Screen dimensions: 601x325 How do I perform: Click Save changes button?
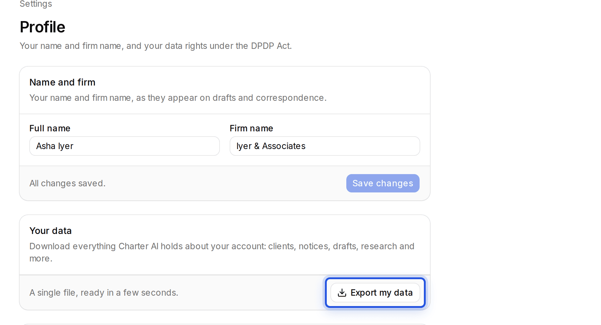(383, 183)
